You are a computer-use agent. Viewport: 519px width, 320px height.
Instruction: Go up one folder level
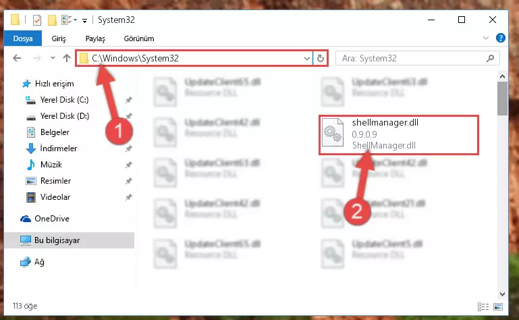click(x=67, y=58)
